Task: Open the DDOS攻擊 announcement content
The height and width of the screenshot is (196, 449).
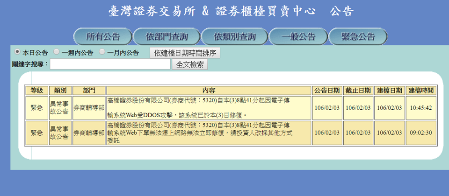Action: click(x=209, y=108)
